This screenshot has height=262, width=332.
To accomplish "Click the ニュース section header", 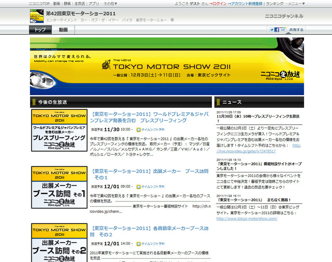I will click(x=259, y=102).
